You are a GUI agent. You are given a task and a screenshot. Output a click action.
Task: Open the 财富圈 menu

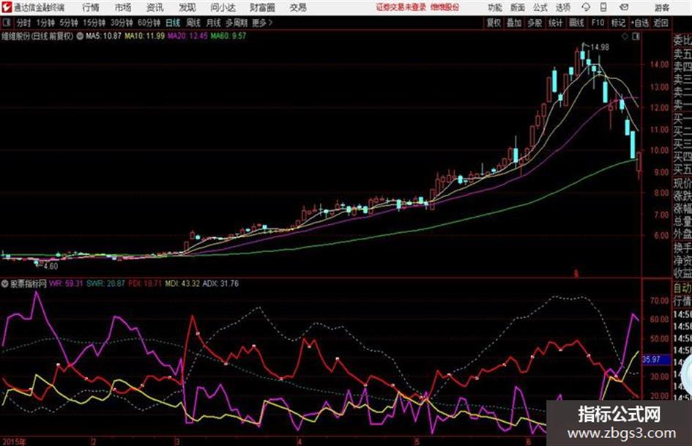(x=262, y=7)
